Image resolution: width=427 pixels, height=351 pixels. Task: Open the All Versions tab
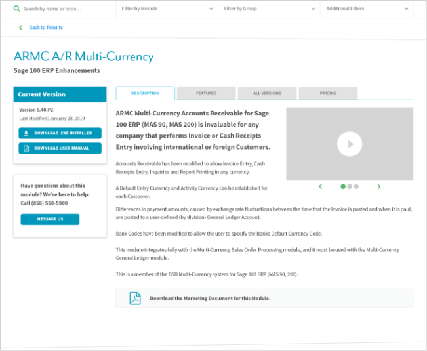click(x=267, y=93)
